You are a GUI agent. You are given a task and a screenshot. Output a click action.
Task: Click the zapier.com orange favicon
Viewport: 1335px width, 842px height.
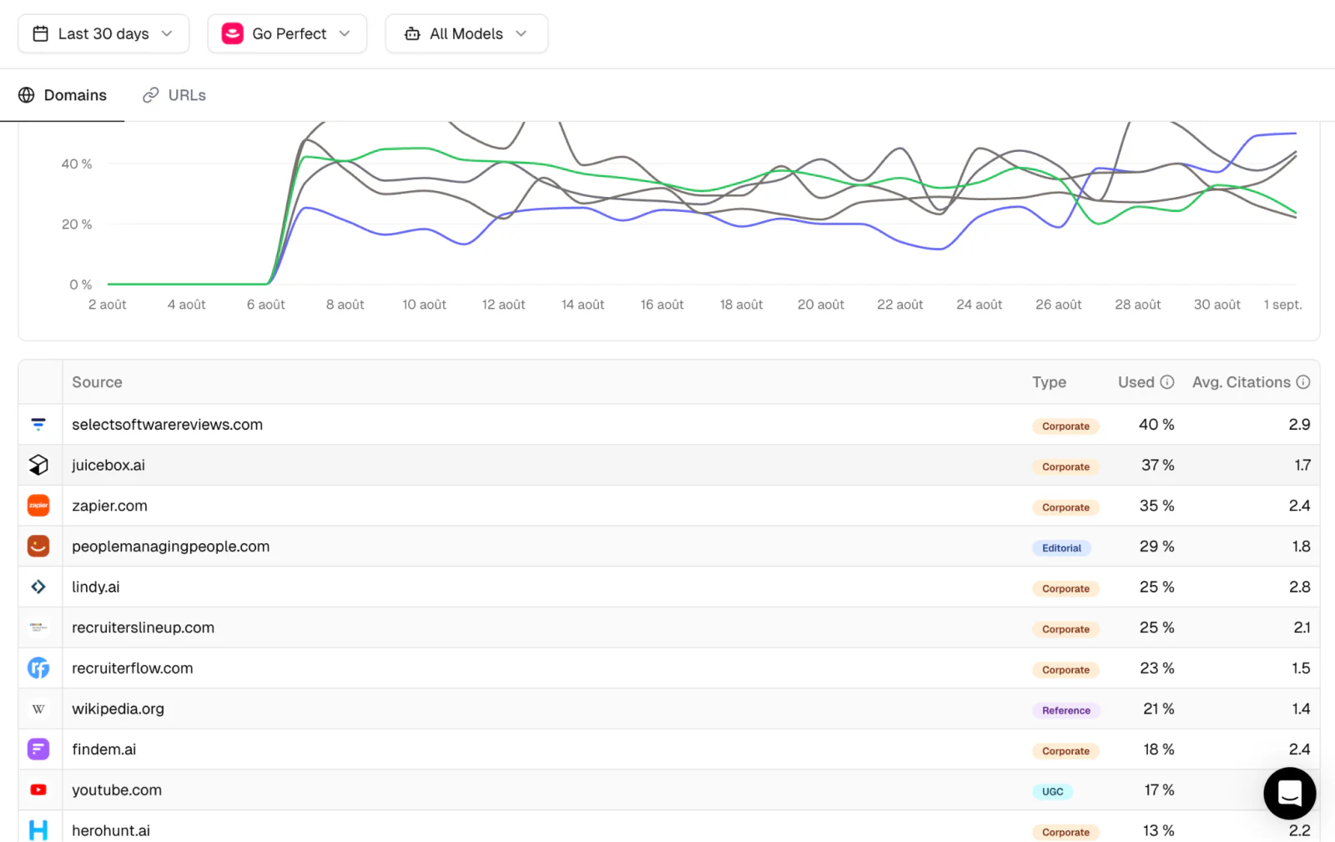pos(38,506)
